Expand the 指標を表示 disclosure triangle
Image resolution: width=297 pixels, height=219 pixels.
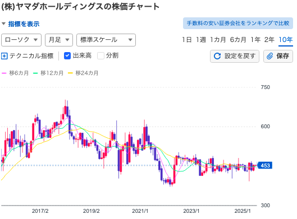tap(3, 24)
